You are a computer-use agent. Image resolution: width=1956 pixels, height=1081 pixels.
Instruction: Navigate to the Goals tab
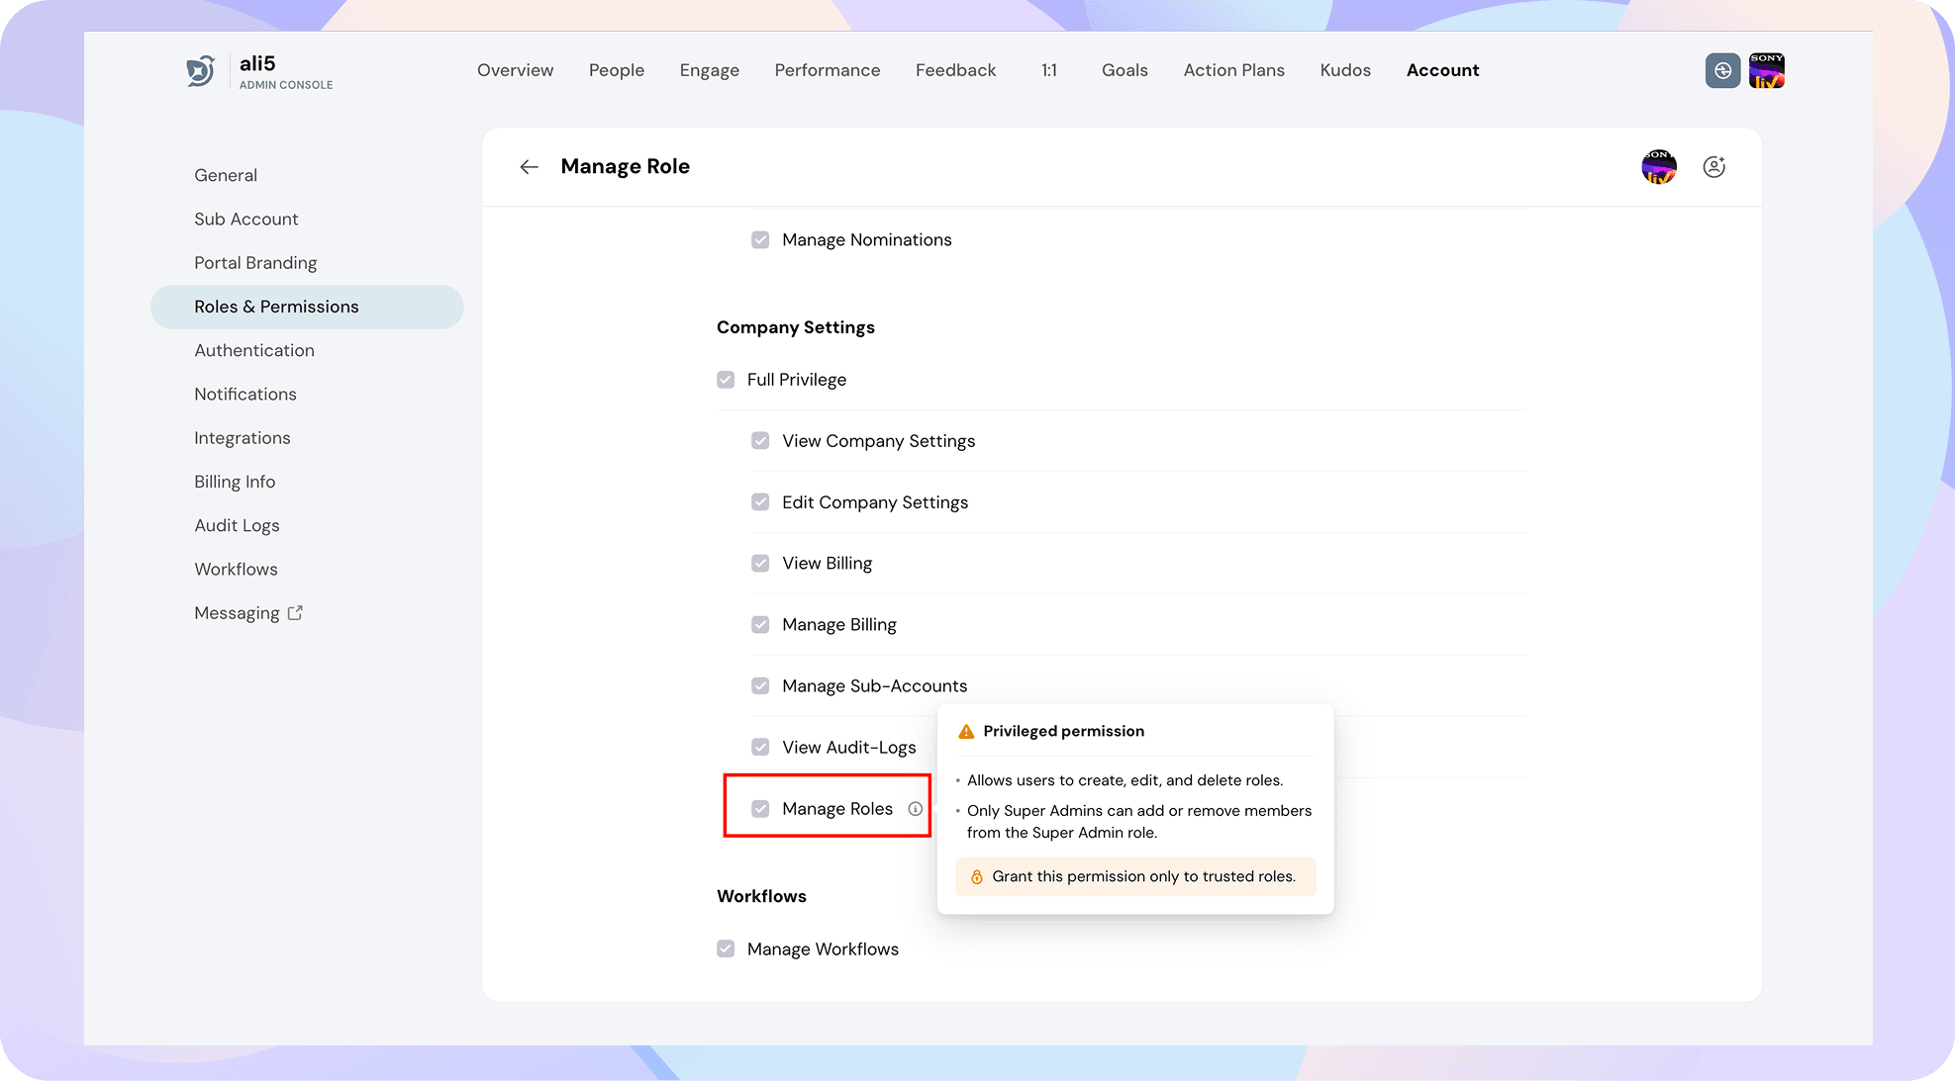pyautogui.click(x=1125, y=70)
